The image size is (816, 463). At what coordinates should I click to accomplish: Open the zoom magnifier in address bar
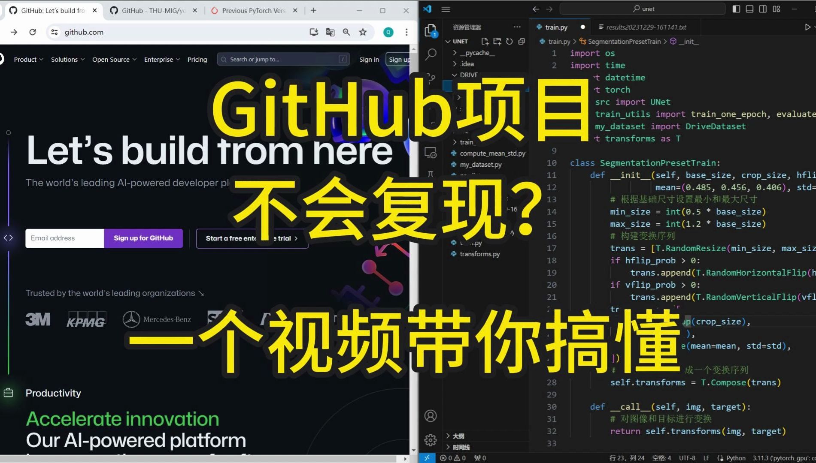coord(346,32)
